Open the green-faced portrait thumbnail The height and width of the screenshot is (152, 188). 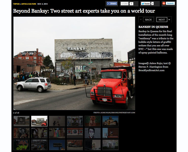point(22,145)
